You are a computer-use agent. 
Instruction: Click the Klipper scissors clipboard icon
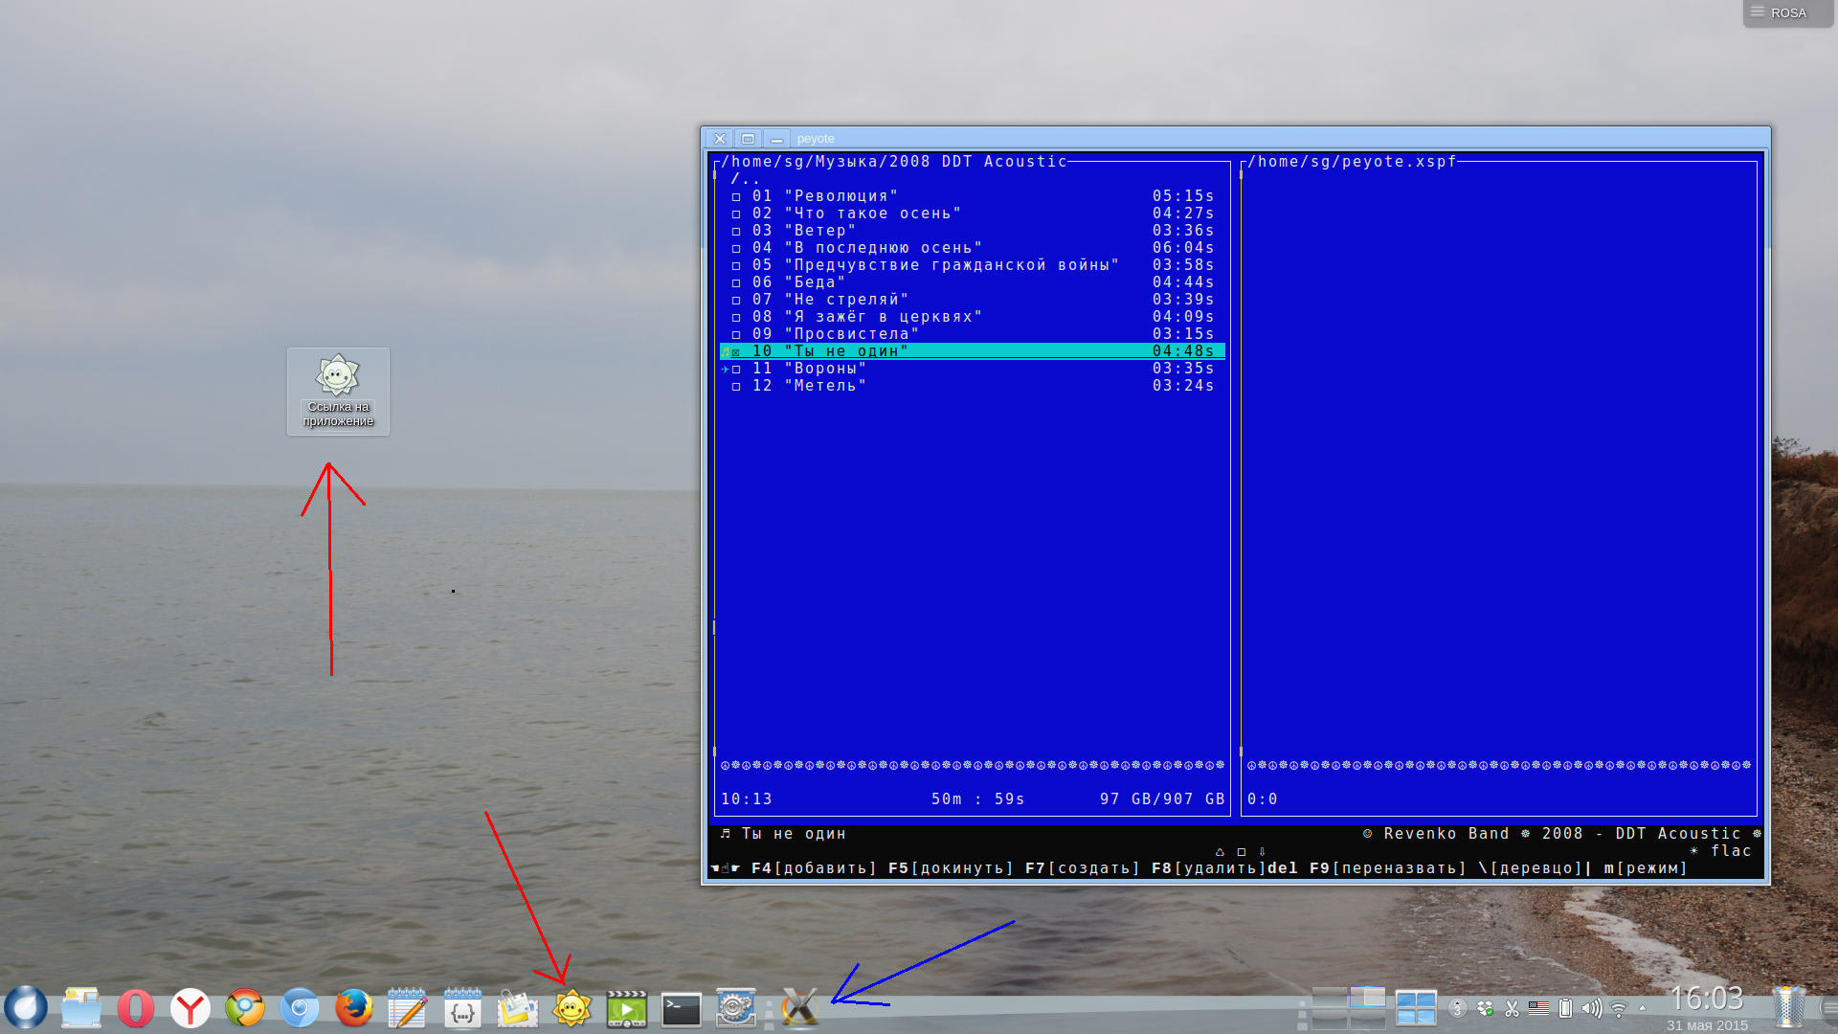tap(1512, 1008)
